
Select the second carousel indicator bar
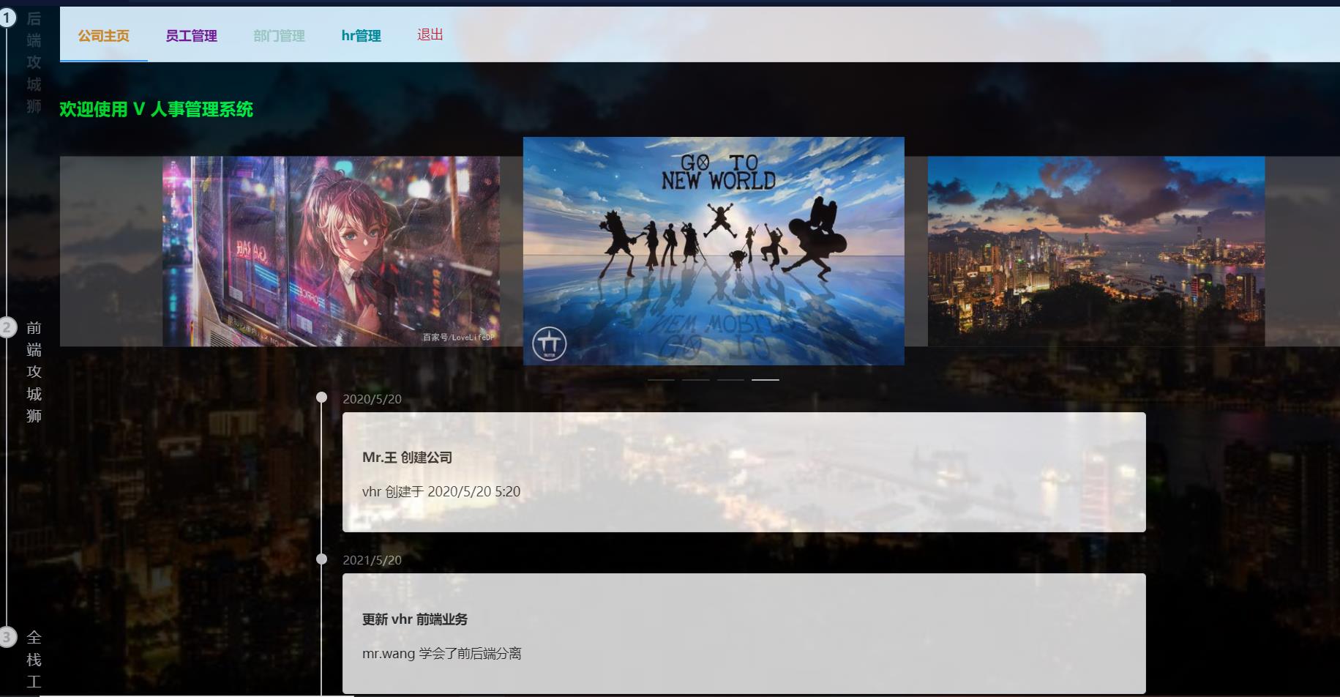[x=696, y=380]
